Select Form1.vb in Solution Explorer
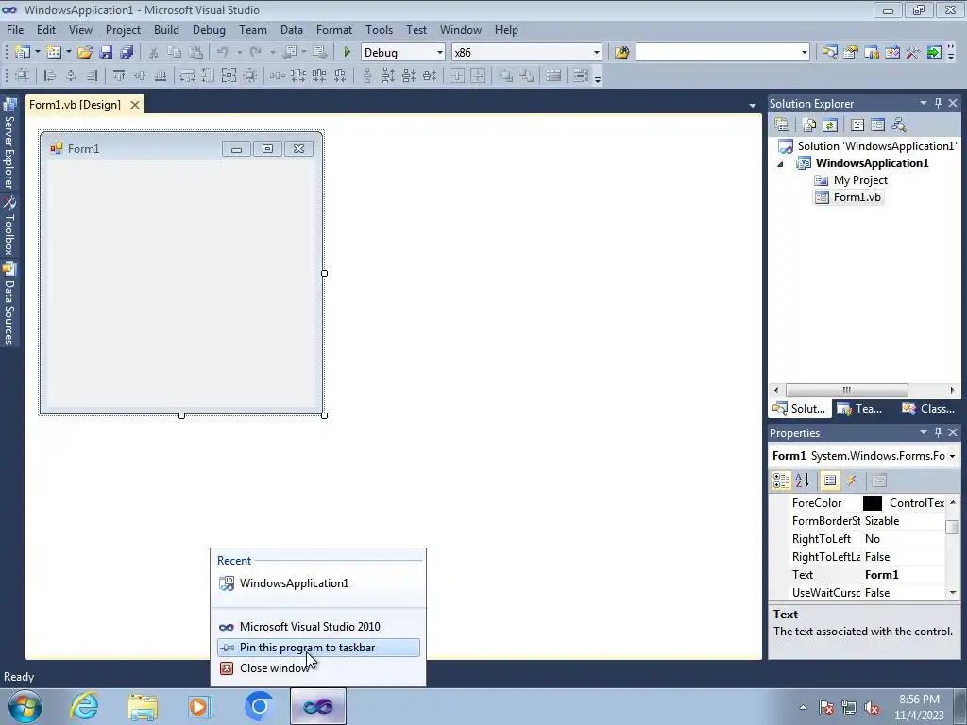The height and width of the screenshot is (725, 967). point(849,197)
